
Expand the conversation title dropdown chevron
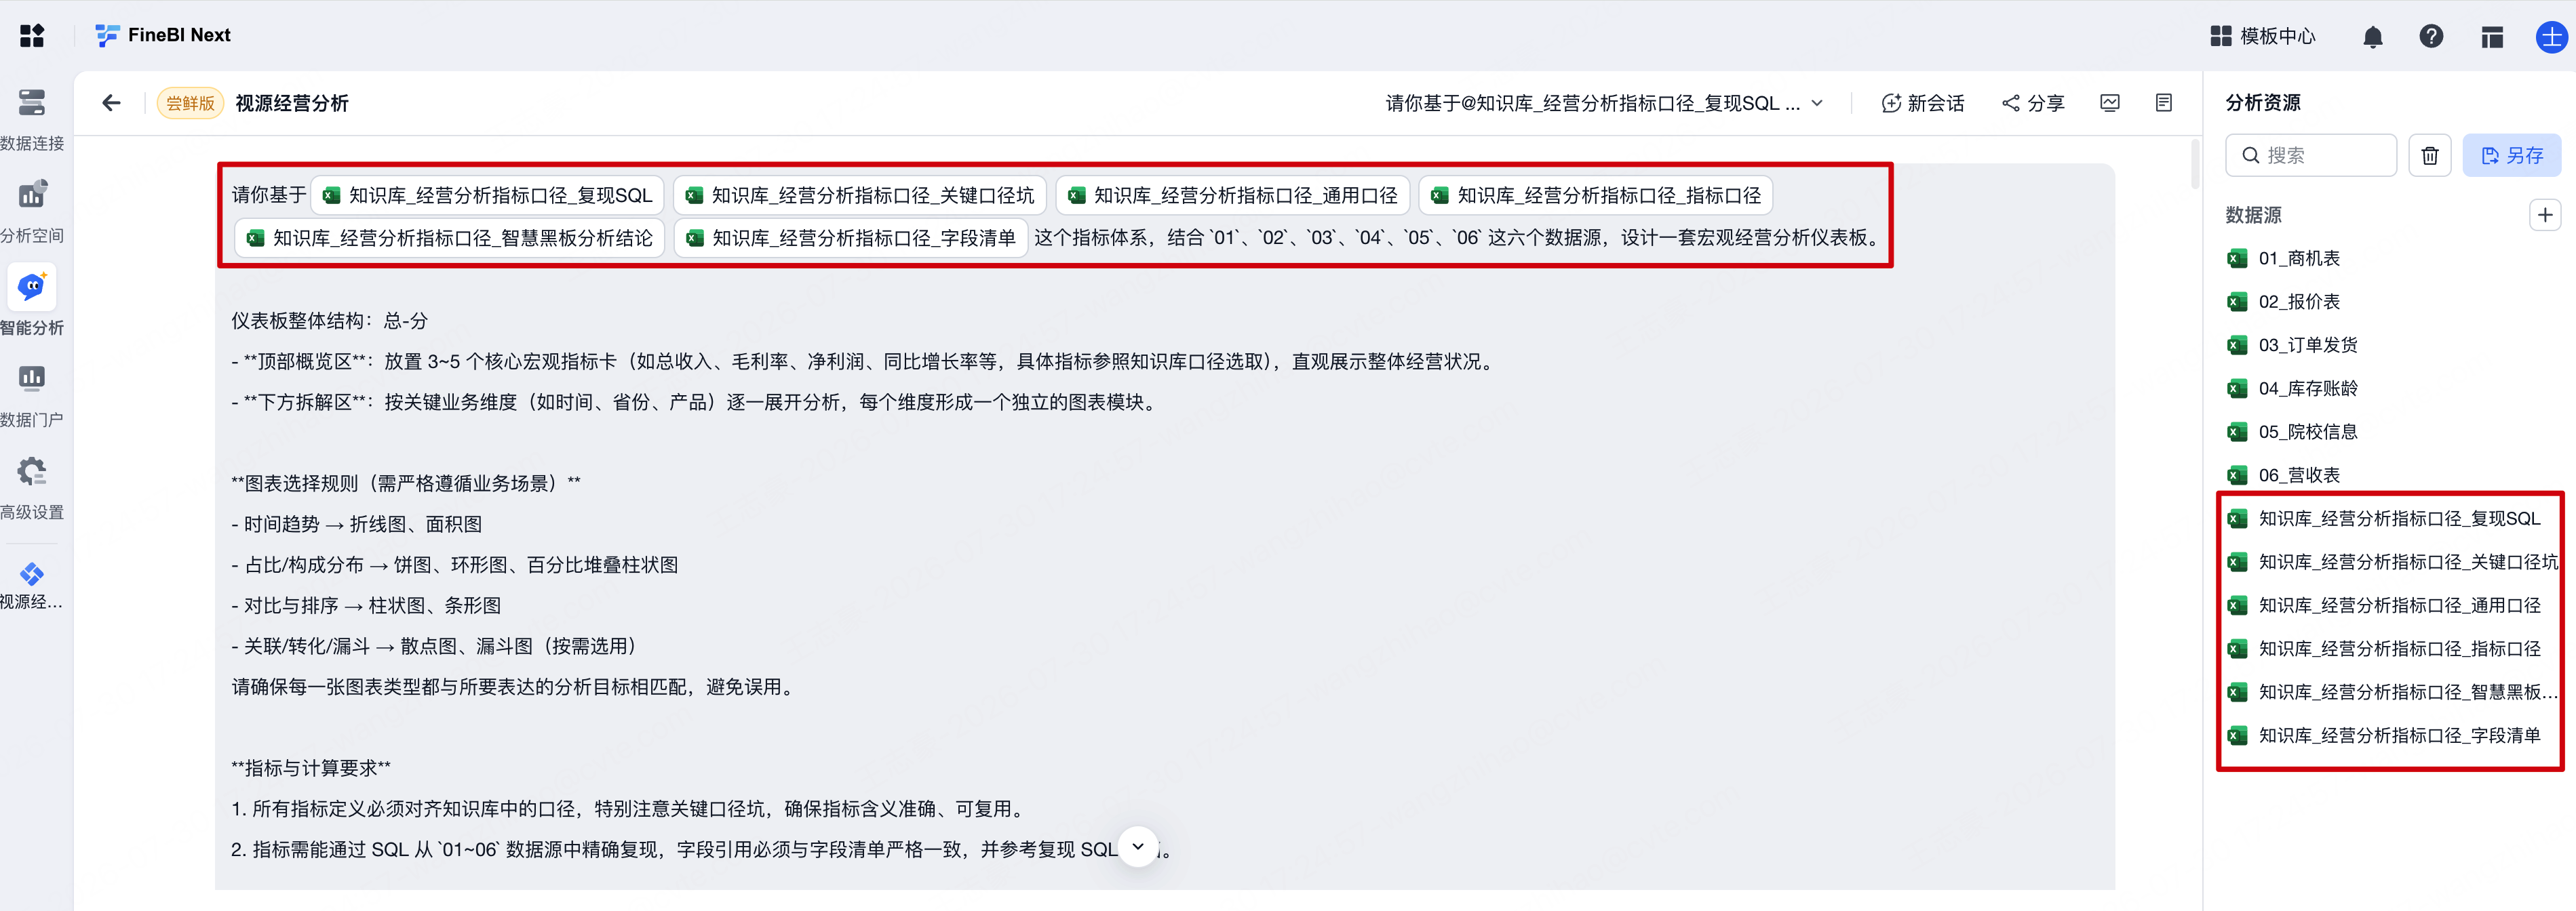[x=1817, y=103]
